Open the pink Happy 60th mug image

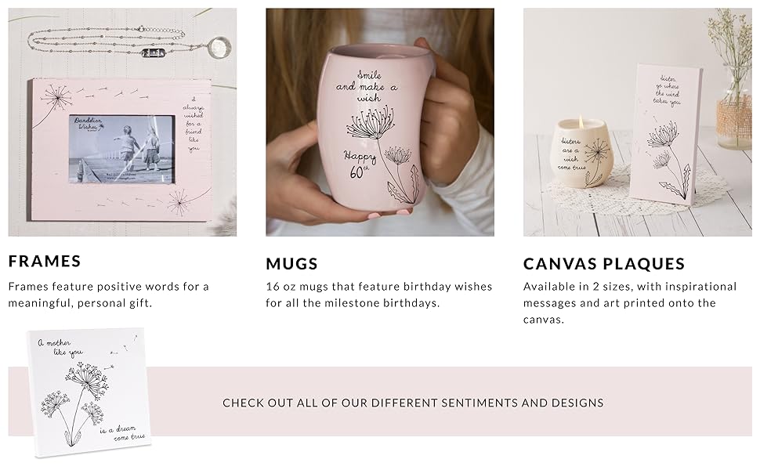click(380, 122)
